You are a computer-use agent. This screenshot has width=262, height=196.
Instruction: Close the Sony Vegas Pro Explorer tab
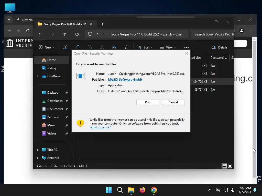pyautogui.click(x=91, y=24)
